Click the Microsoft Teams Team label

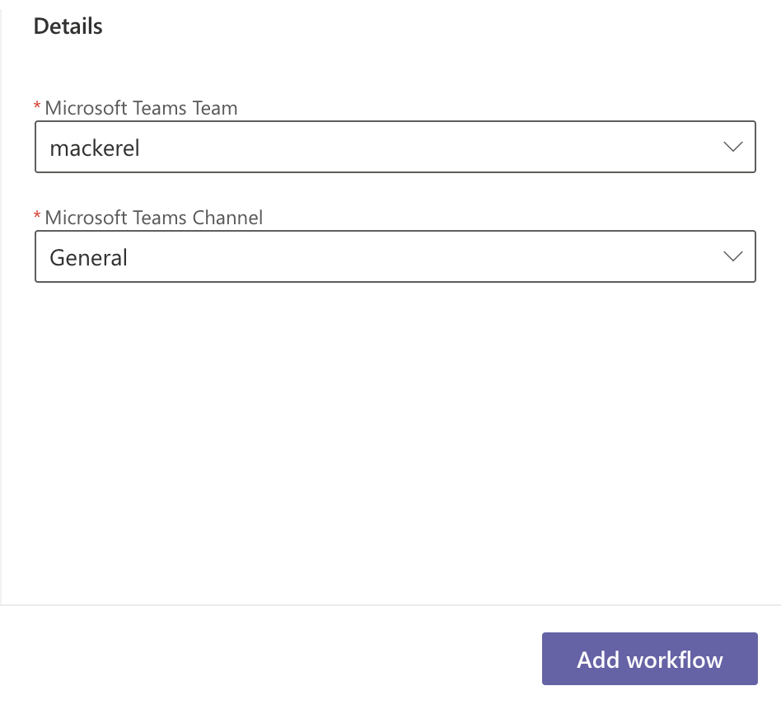(x=141, y=108)
